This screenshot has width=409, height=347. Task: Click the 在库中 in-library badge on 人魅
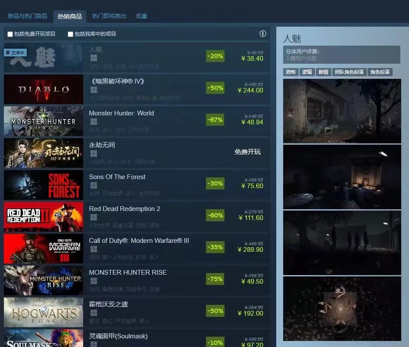pos(16,53)
